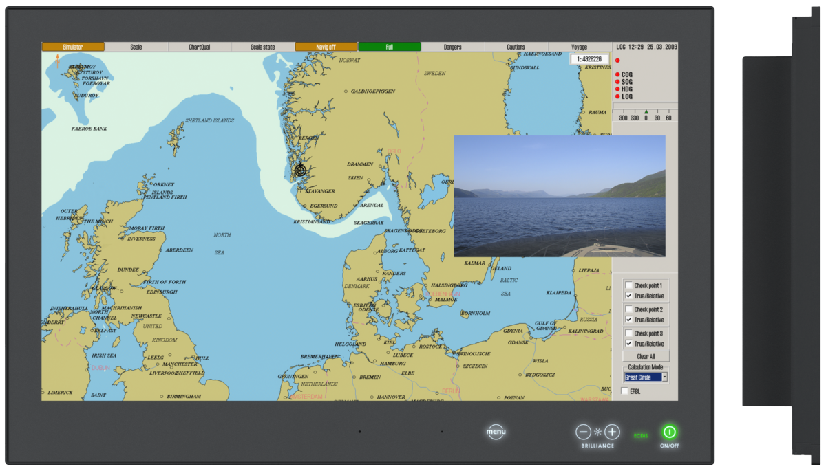Enable the Check point 1 checkbox
Image resolution: width=826 pixels, height=471 pixels.
(628, 285)
